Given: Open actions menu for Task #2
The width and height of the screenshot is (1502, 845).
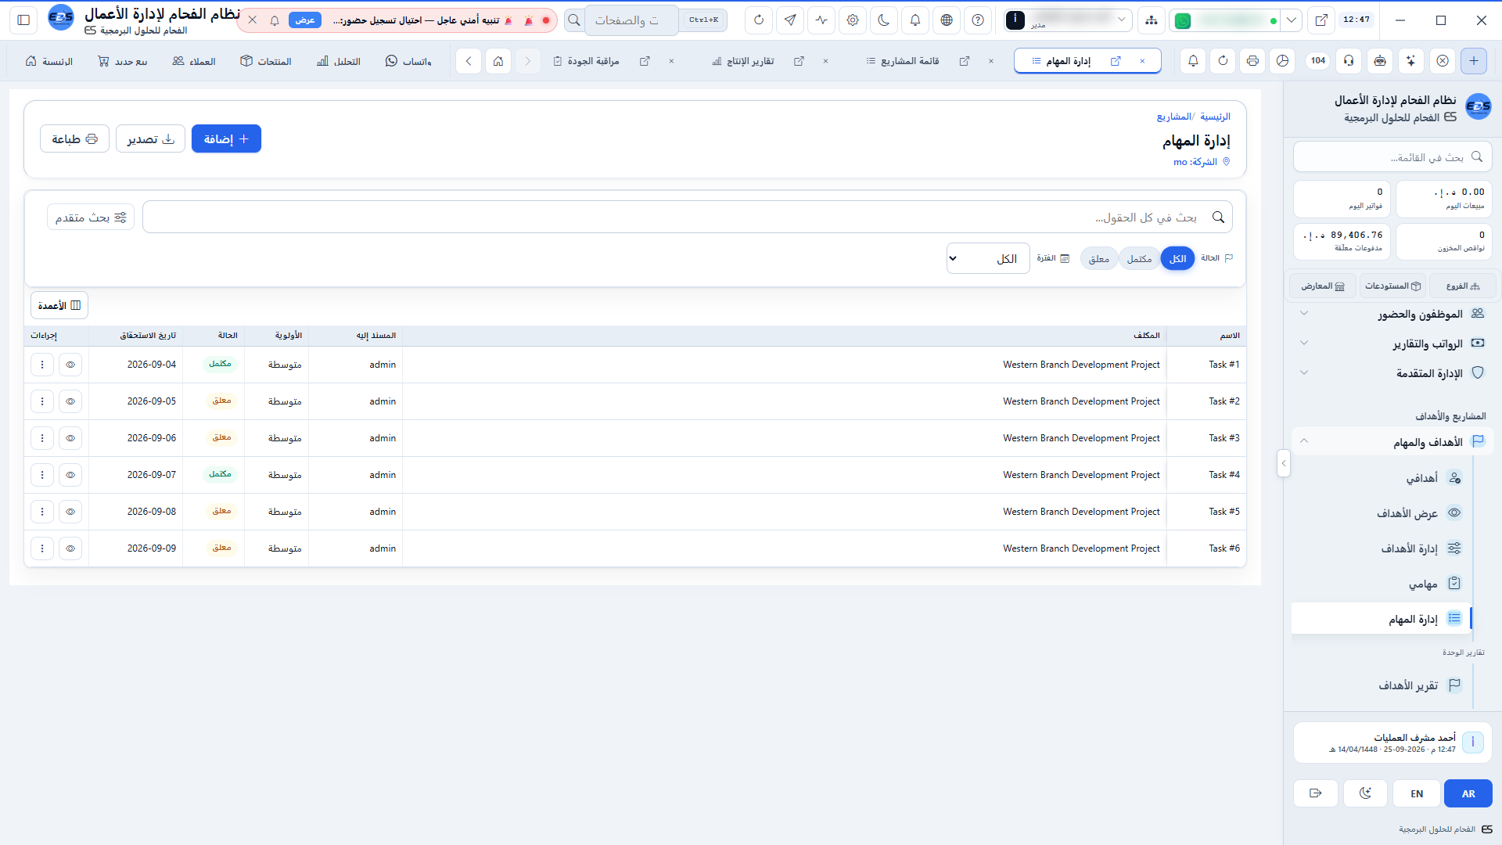Looking at the screenshot, I should [42, 401].
